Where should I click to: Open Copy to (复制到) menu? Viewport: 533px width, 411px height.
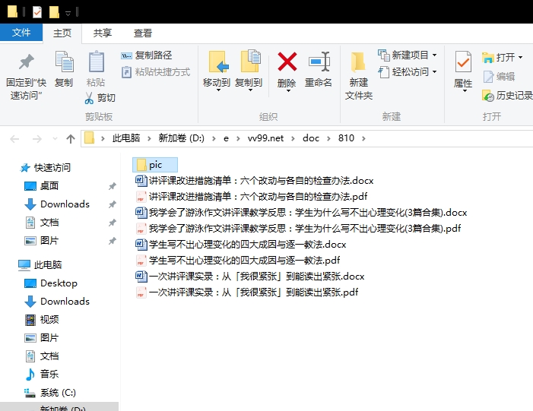click(249, 71)
